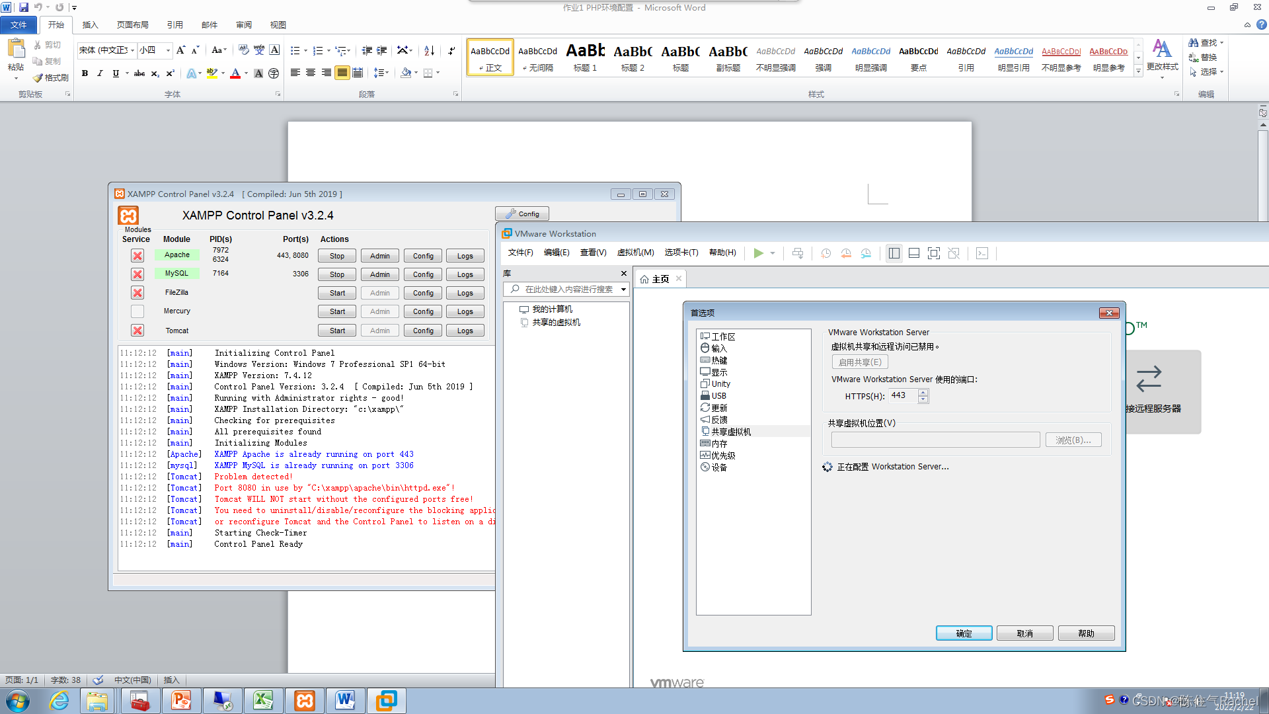Viewport: 1269px width, 714px height.
Task: Open the Excel taskbar icon
Action: [x=263, y=701]
